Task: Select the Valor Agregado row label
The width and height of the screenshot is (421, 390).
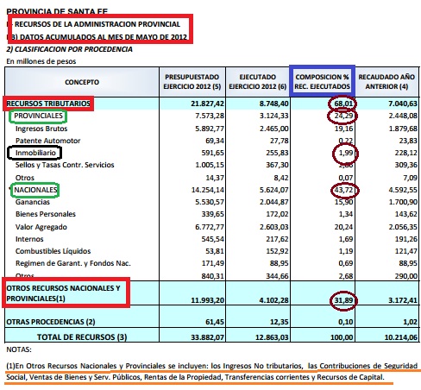Action: pos(41,227)
